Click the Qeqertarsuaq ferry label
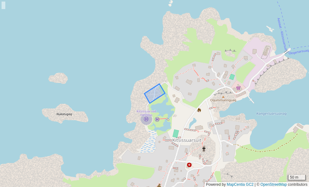 coord(299,52)
